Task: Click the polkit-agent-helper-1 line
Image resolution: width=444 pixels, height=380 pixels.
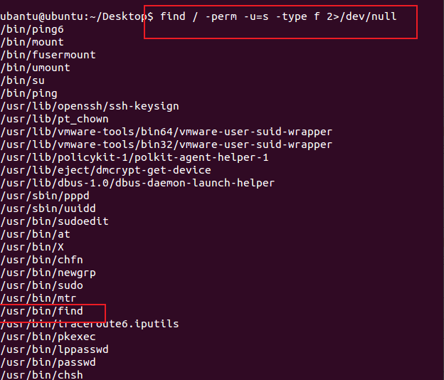Action: click(134, 157)
